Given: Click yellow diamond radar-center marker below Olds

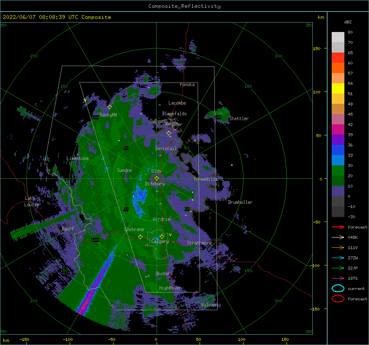Looking at the screenshot, I should point(157,178).
